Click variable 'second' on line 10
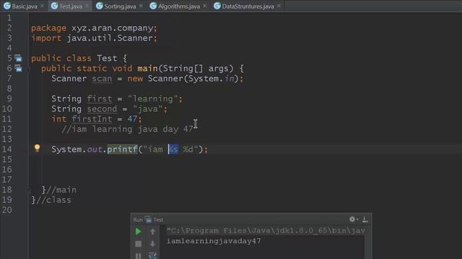 click(x=102, y=109)
